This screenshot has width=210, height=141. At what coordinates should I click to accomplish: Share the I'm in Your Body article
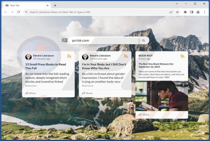87,93
